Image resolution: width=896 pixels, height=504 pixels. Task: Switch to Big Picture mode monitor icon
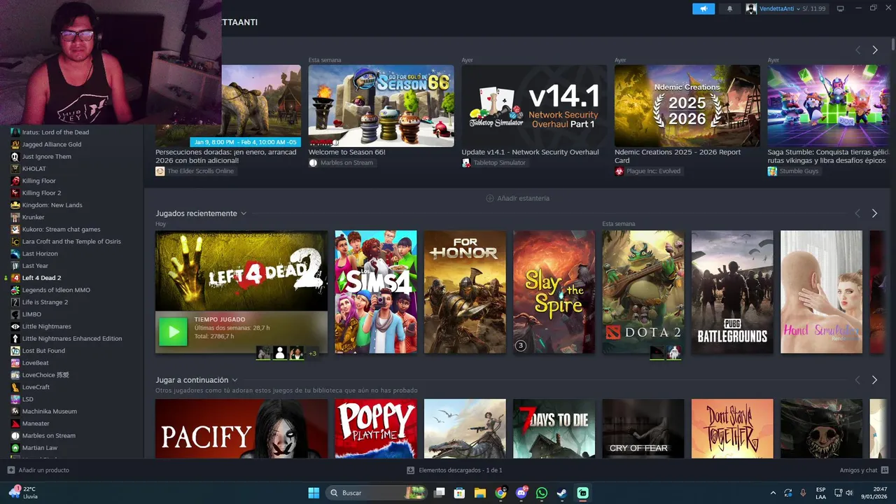(841, 8)
